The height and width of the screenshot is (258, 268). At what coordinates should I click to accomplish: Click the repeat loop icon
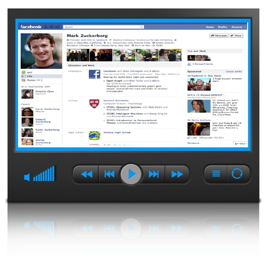(237, 174)
